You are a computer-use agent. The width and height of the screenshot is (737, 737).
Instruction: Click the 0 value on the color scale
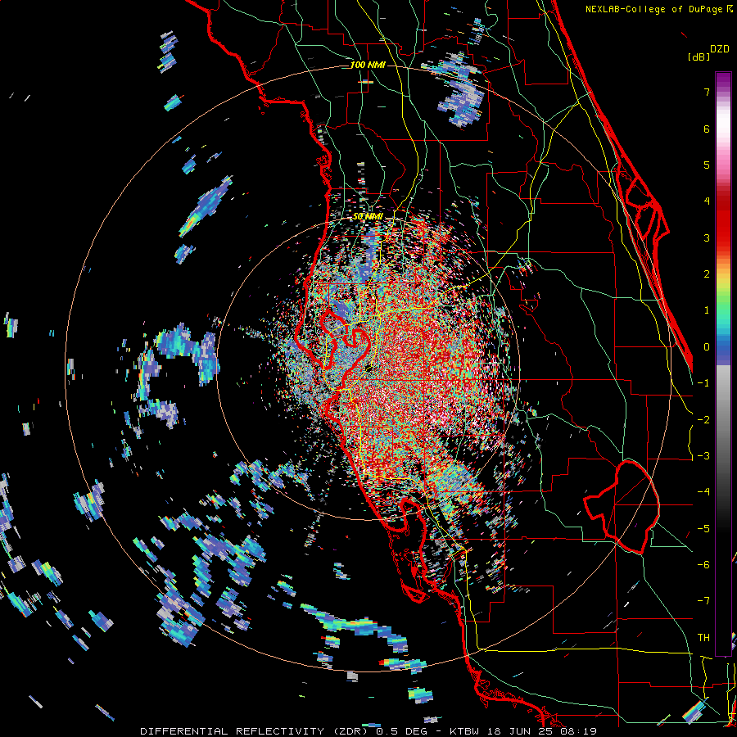coord(707,347)
